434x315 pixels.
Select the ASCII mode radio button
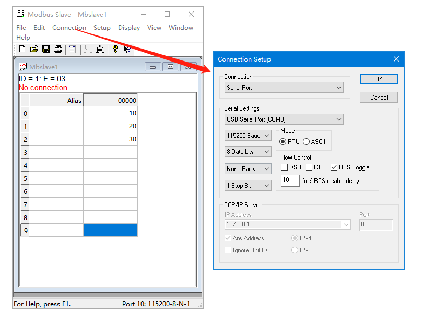coord(307,141)
